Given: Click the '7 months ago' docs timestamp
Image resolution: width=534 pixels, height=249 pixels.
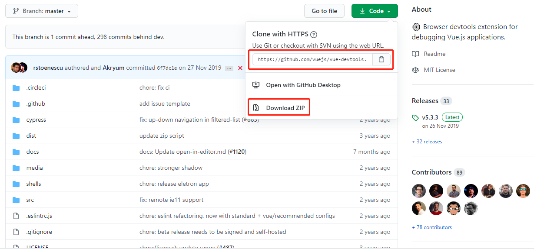Looking at the screenshot, I should [371, 152].
